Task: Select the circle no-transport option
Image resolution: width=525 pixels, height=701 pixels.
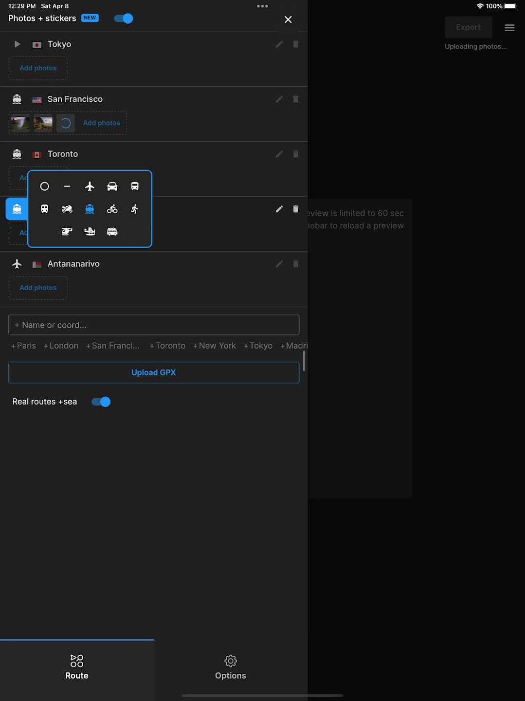Action: coord(45,186)
